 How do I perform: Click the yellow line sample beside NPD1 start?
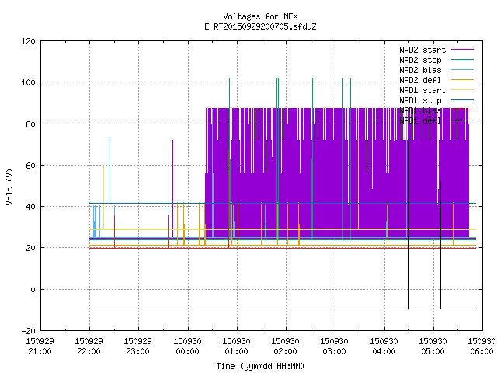462,90
